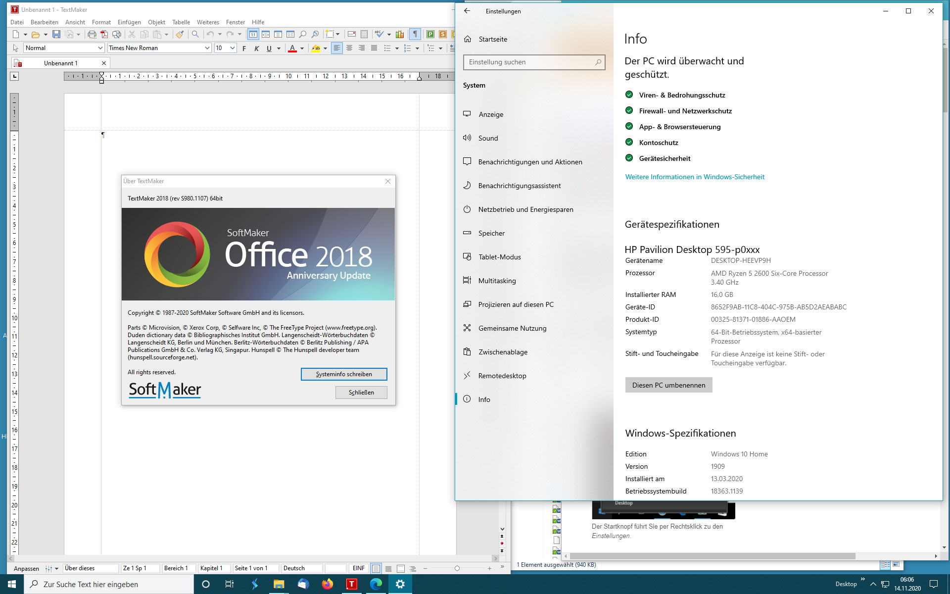Click the Format painter brush icon
The image size is (950, 594).
[180, 34]
